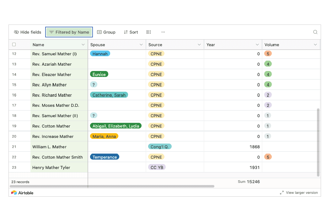This screenshot has height=218, width=327.
Task: Click the search magnifier icon
Action: point(315,32)
